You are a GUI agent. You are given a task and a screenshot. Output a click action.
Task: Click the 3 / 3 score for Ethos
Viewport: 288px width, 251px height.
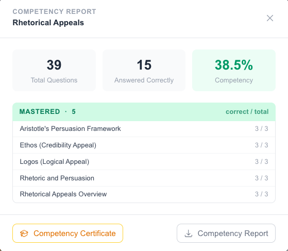pos(261,145)
